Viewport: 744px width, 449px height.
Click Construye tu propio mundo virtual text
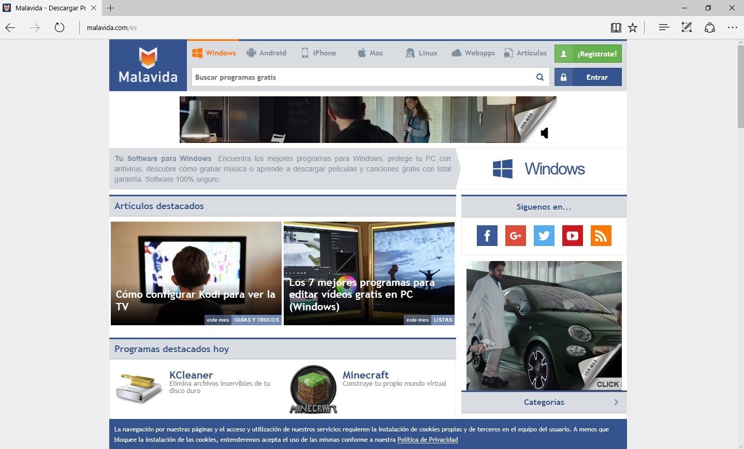(395, 384)
